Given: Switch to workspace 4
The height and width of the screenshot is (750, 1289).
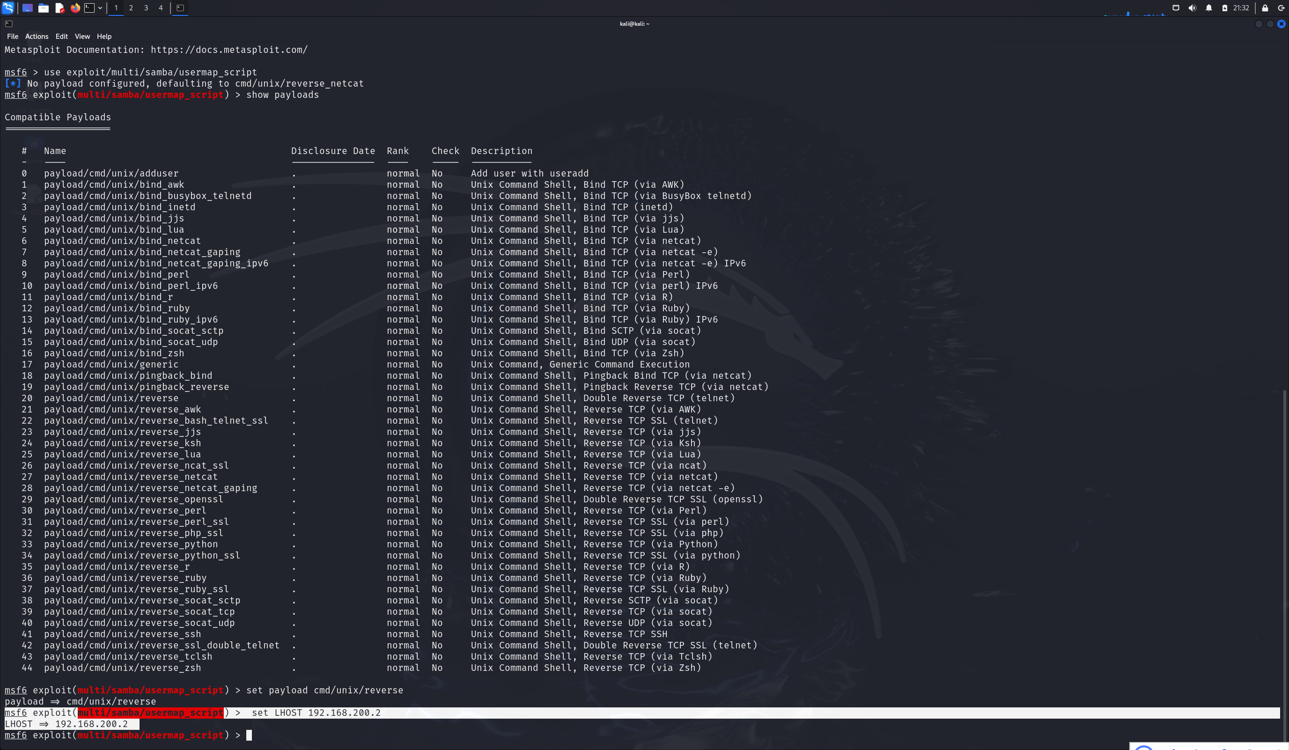Looking at the screenshot, I should point(161,7).
